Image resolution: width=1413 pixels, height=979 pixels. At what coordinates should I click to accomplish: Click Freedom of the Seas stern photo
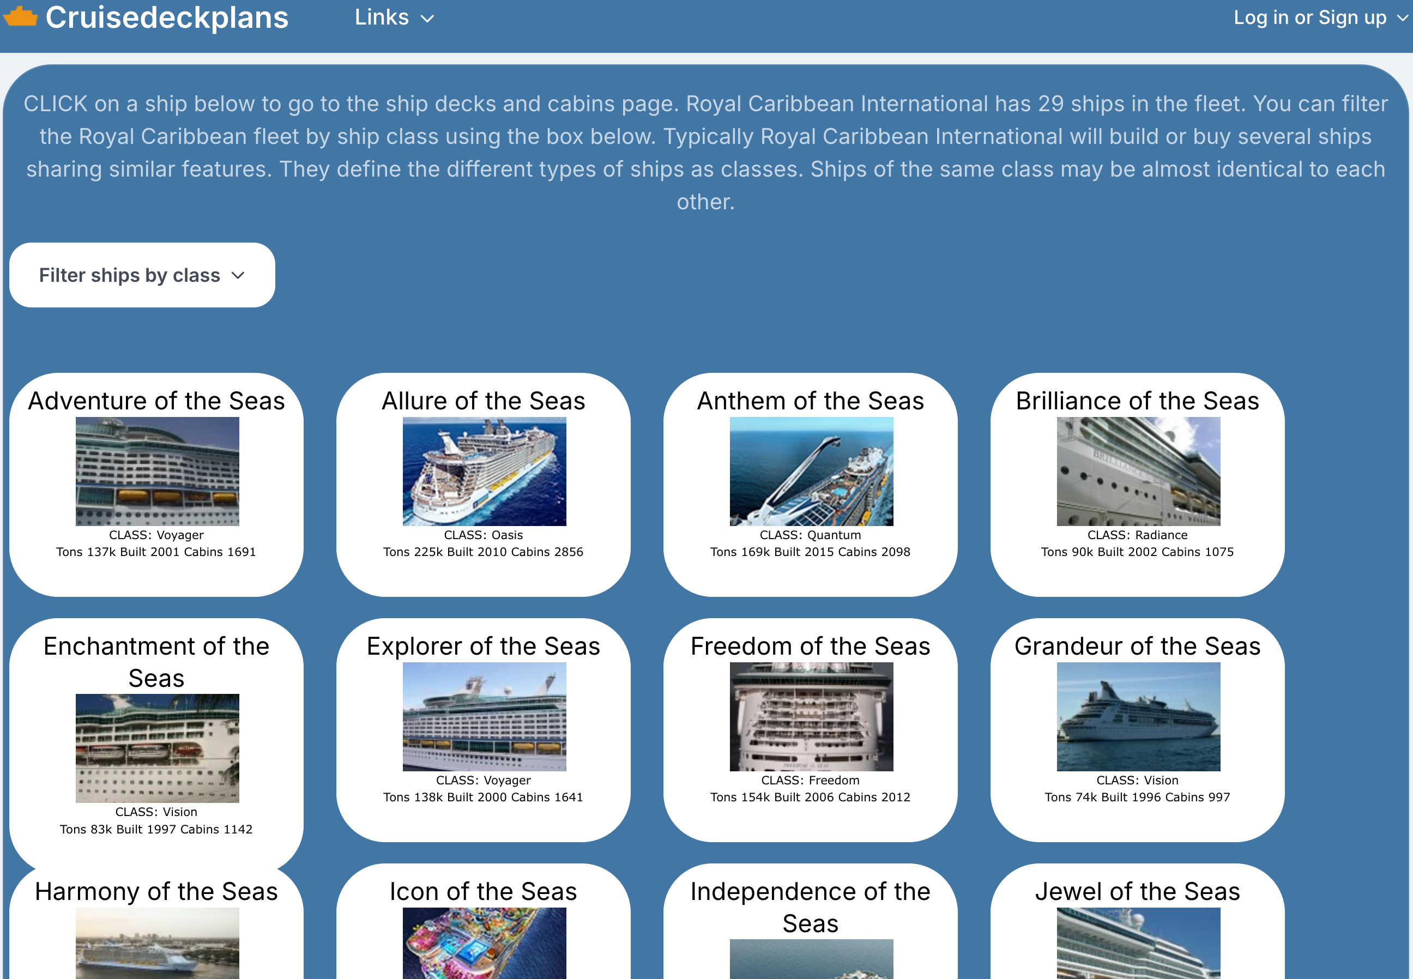[x=811, y=716]
